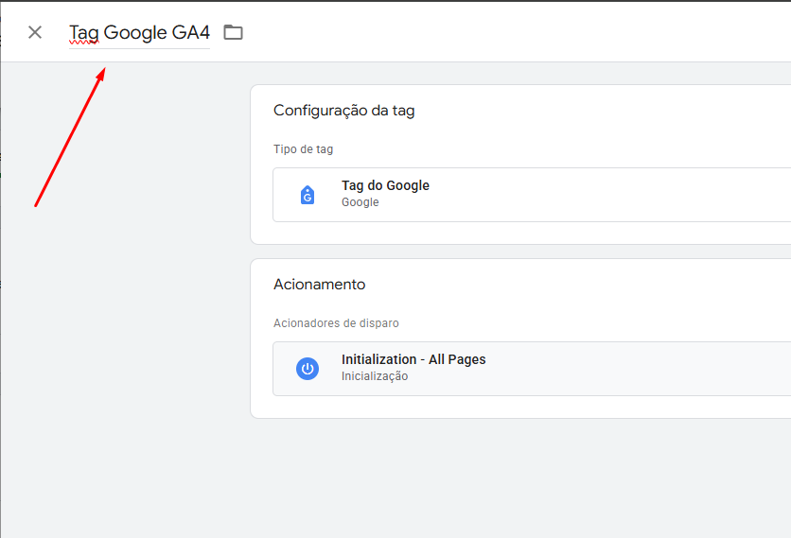Screen dimensions: 791x538
Task: Close the tag editor with the X
Action: tap(35, 32)
